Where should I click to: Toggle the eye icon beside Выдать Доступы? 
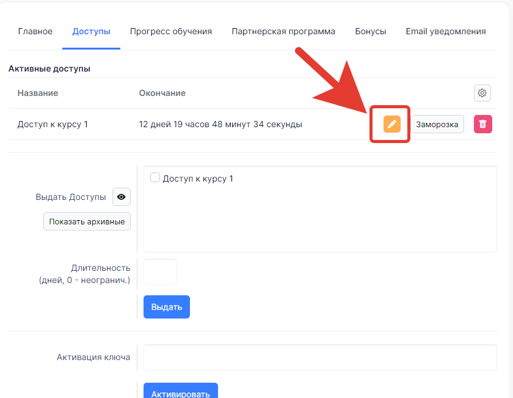(x=122, y=197)
